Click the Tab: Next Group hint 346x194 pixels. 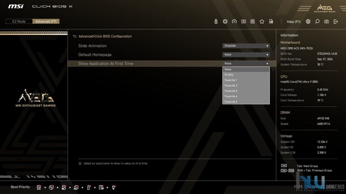(x=307, y=166)
